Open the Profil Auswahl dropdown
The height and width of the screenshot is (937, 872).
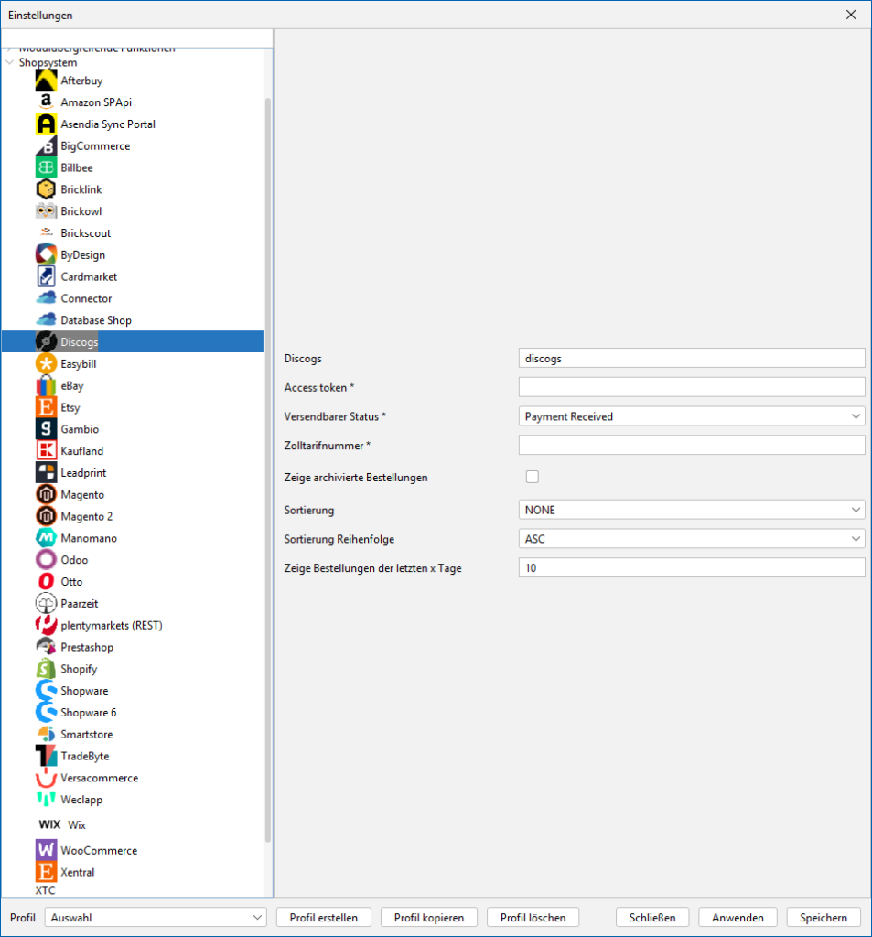point(156,917)
